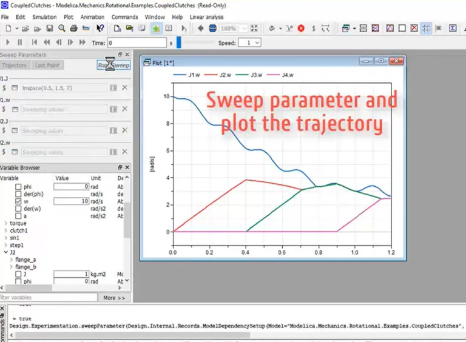Click the tile windows horizontally icon
The width and height of the screenshot is (466, 342).
point(363,29)
